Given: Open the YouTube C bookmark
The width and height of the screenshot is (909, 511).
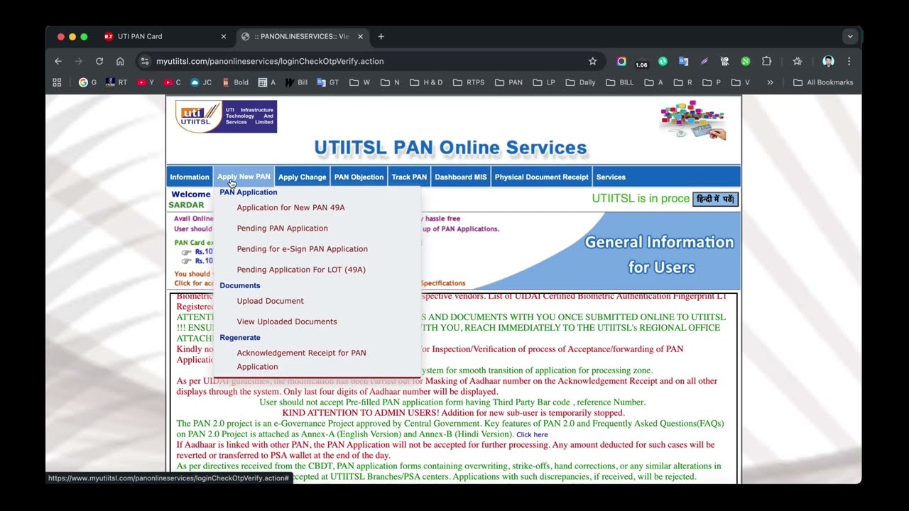Looking at the screenshot, I should (x=173, y=82).
